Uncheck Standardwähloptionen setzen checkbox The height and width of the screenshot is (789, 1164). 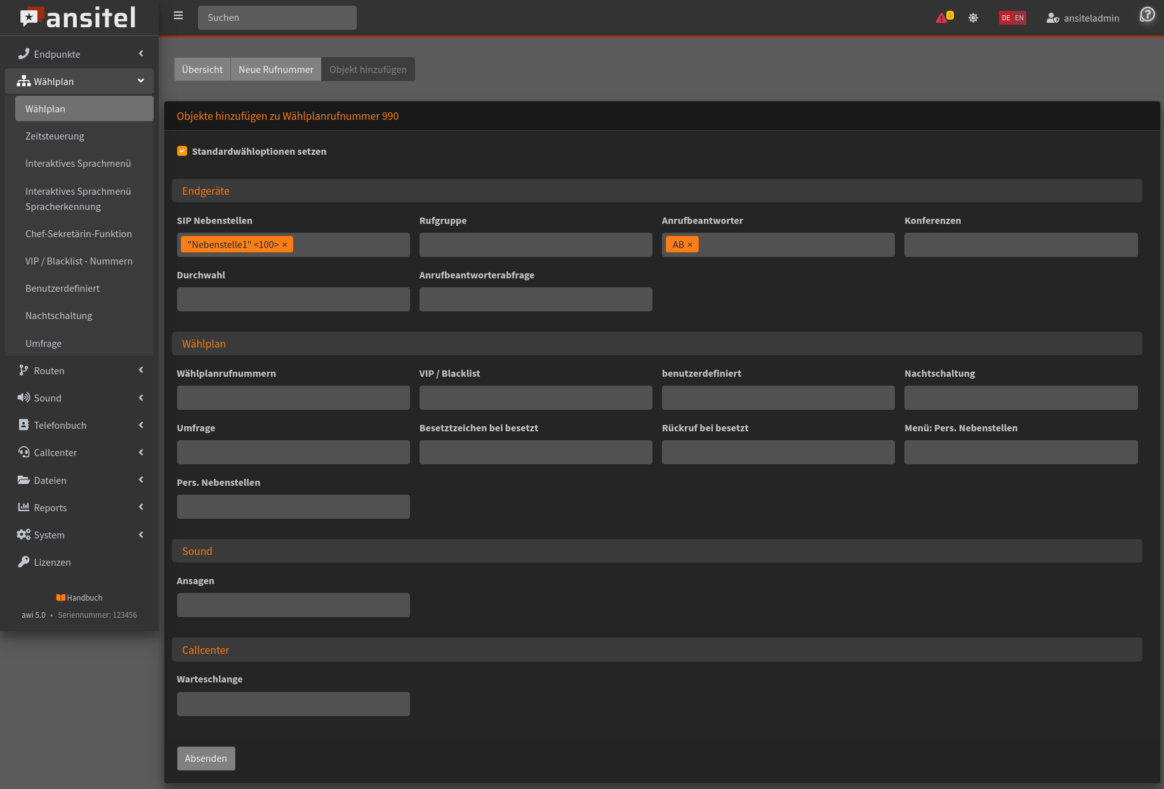click(x=182, y=151)
